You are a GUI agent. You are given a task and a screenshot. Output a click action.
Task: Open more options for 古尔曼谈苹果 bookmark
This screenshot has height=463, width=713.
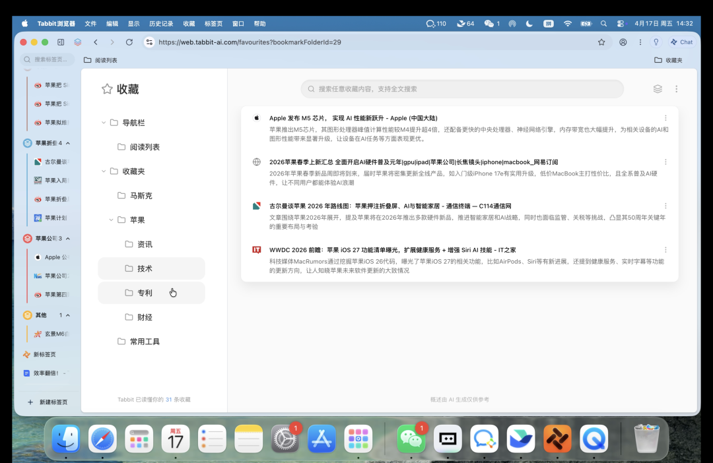click(x=665, y=206)
